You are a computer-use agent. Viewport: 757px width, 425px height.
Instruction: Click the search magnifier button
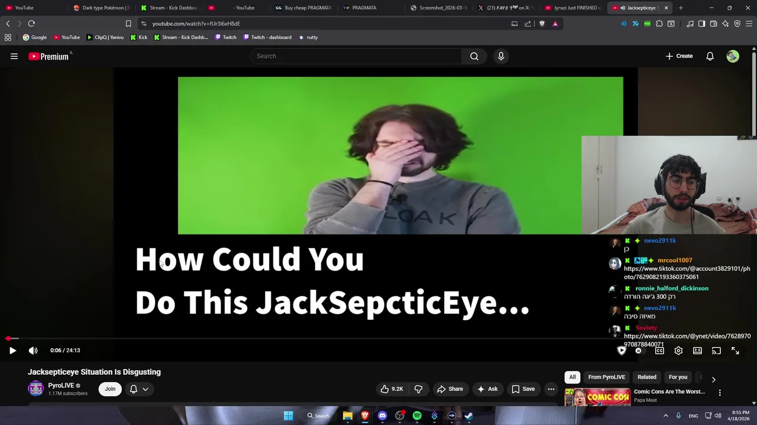[474, 56]
